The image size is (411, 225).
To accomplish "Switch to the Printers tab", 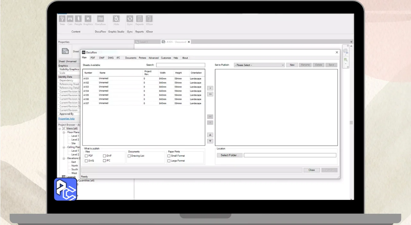I will click(x=143, y=58).
